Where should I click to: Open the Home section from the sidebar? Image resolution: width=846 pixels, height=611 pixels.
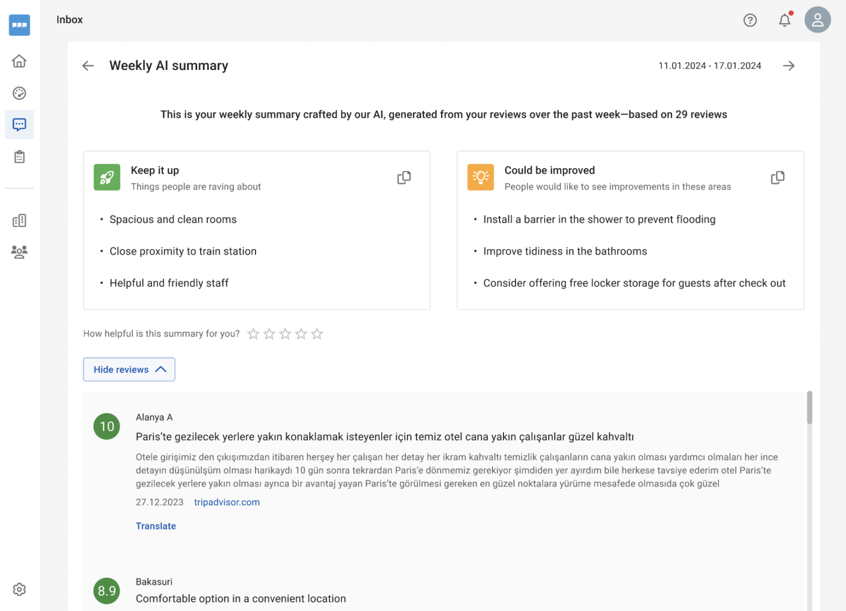pyautogui.click(x=19, y=61)
